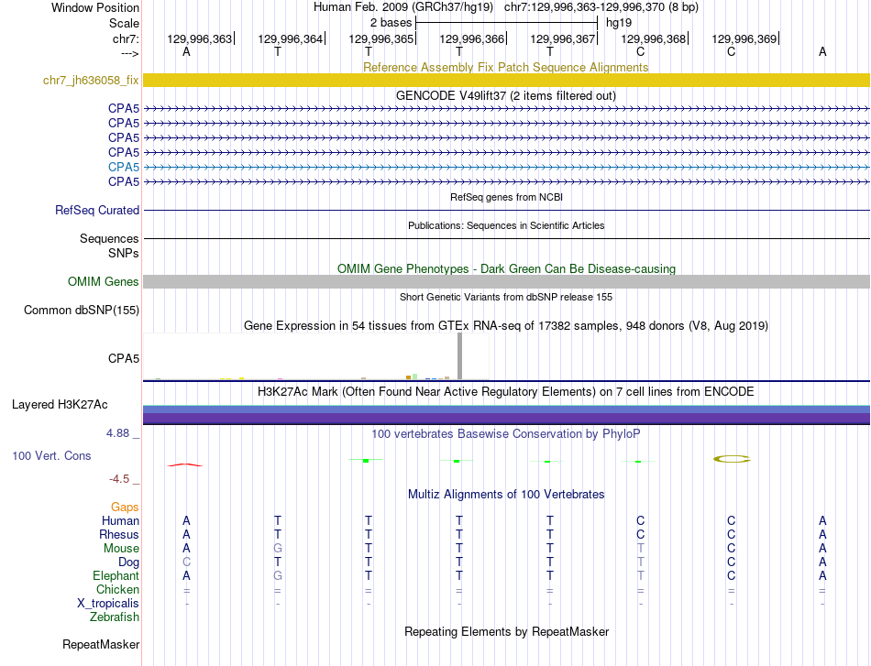Select the Mouse species label
871x666 pixels.
[121, 549]
